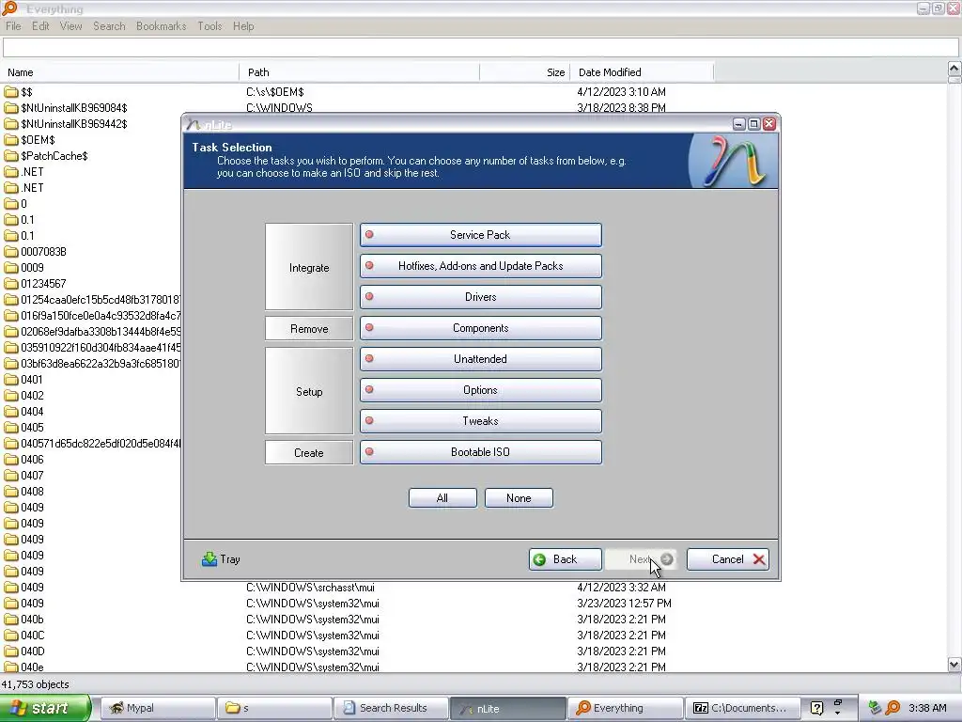Switch to the C:\Documents 7-Zip taskbar window

click(x=743, y=708)
